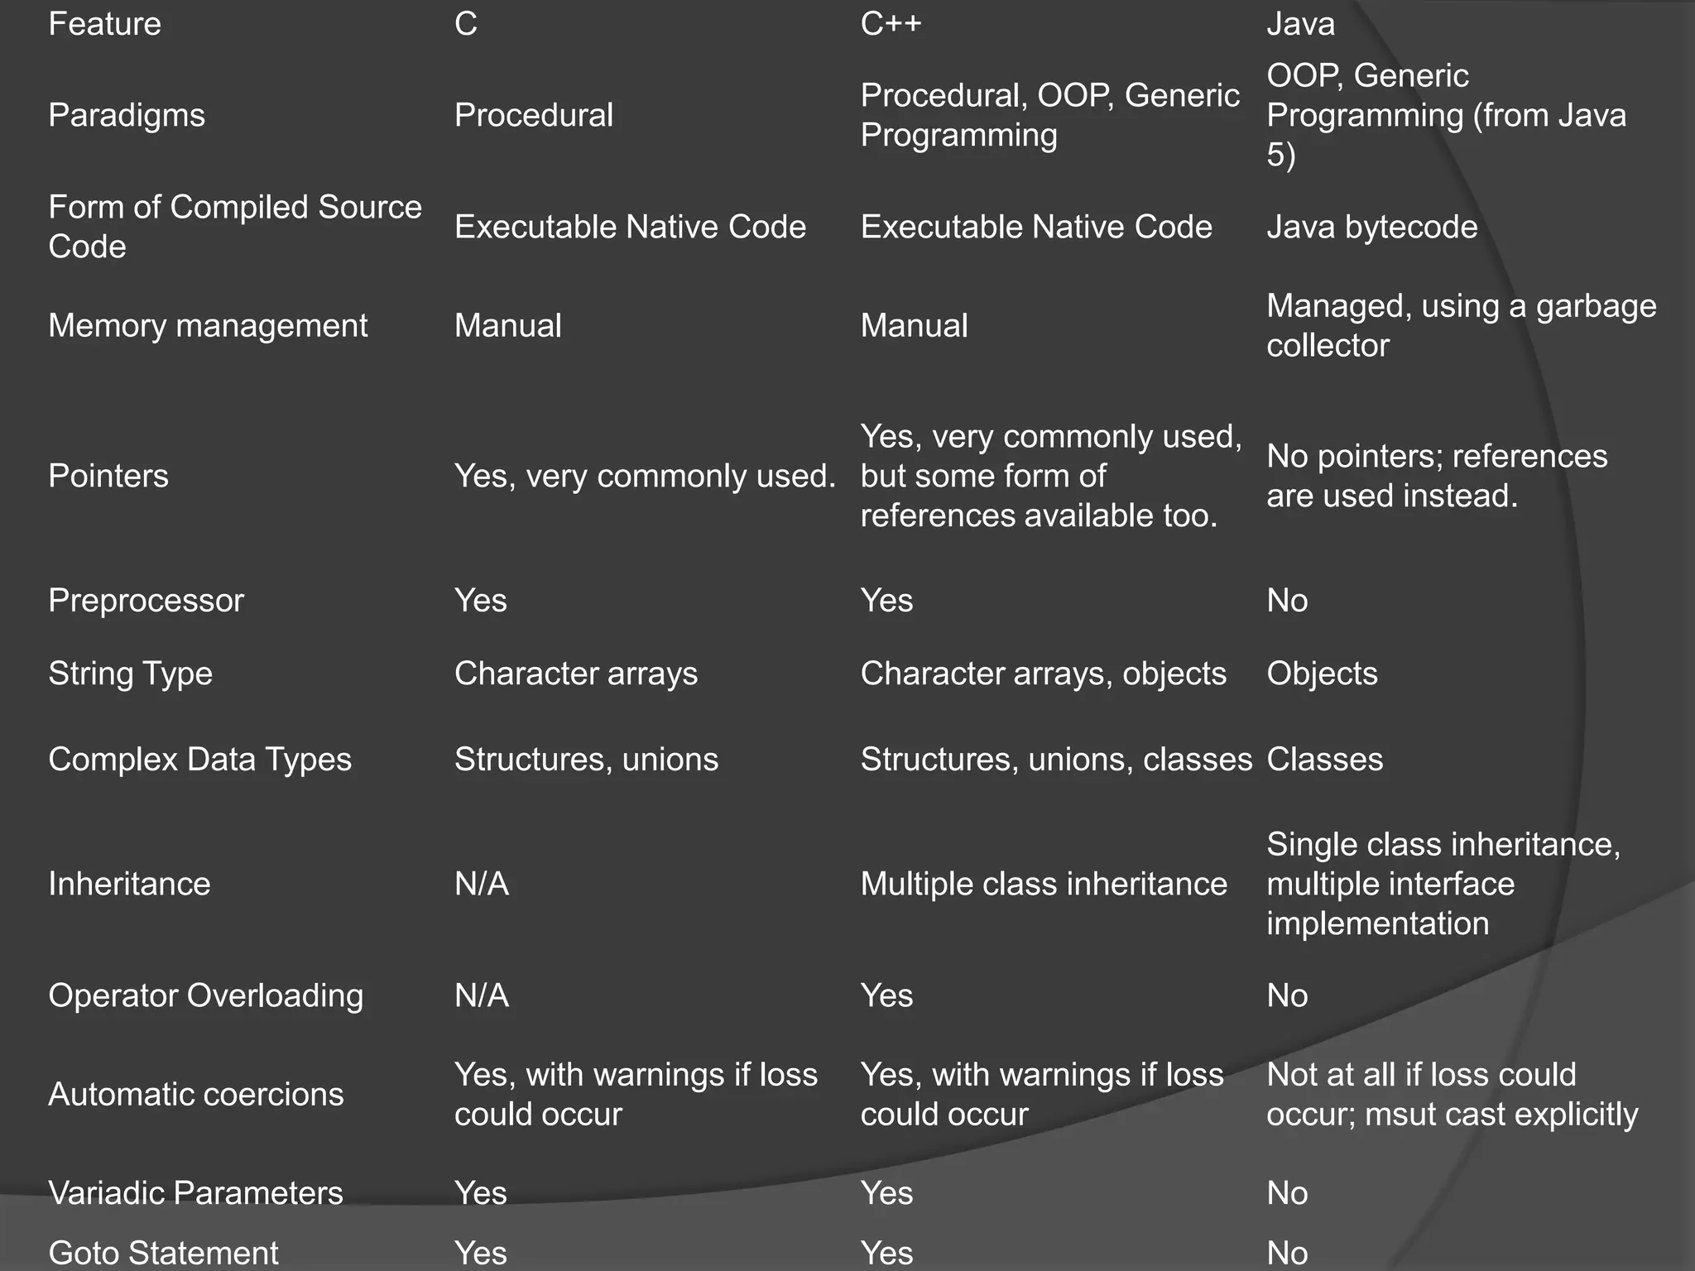Click the 'Paradigms' row label
This screenshot has width=1695, height=1271.
[x=127, y=115]
